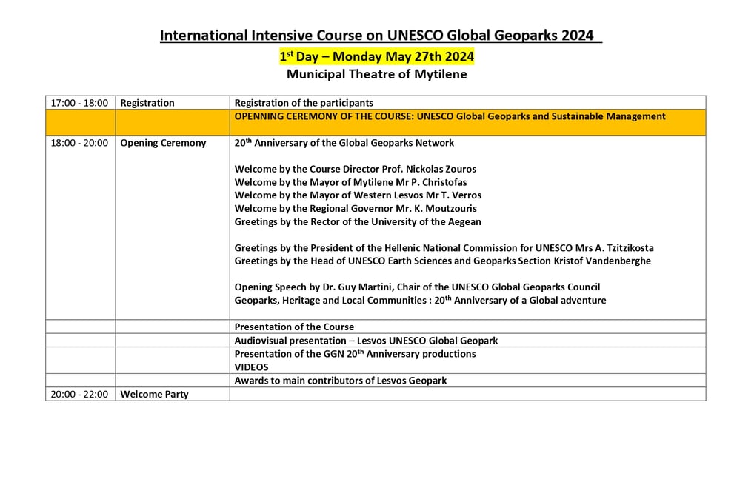The height and width of the screenshot is (502, 754).
Task: Select 'Opening Speech by Dr. Guy Martini' line
Action: (418, 287)
